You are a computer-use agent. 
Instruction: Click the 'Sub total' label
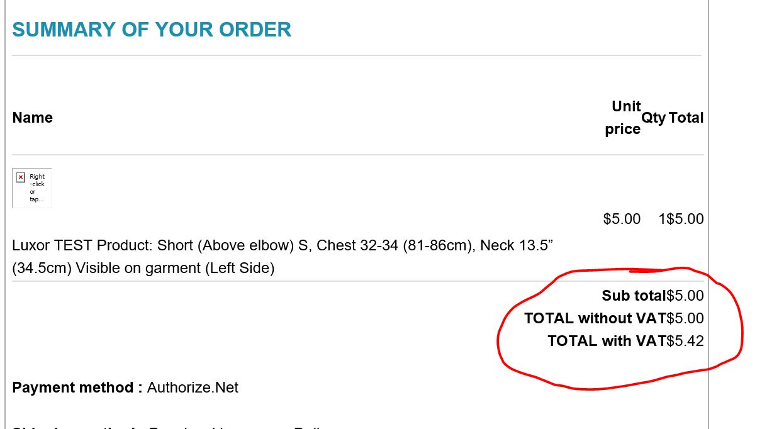[634, 296]
